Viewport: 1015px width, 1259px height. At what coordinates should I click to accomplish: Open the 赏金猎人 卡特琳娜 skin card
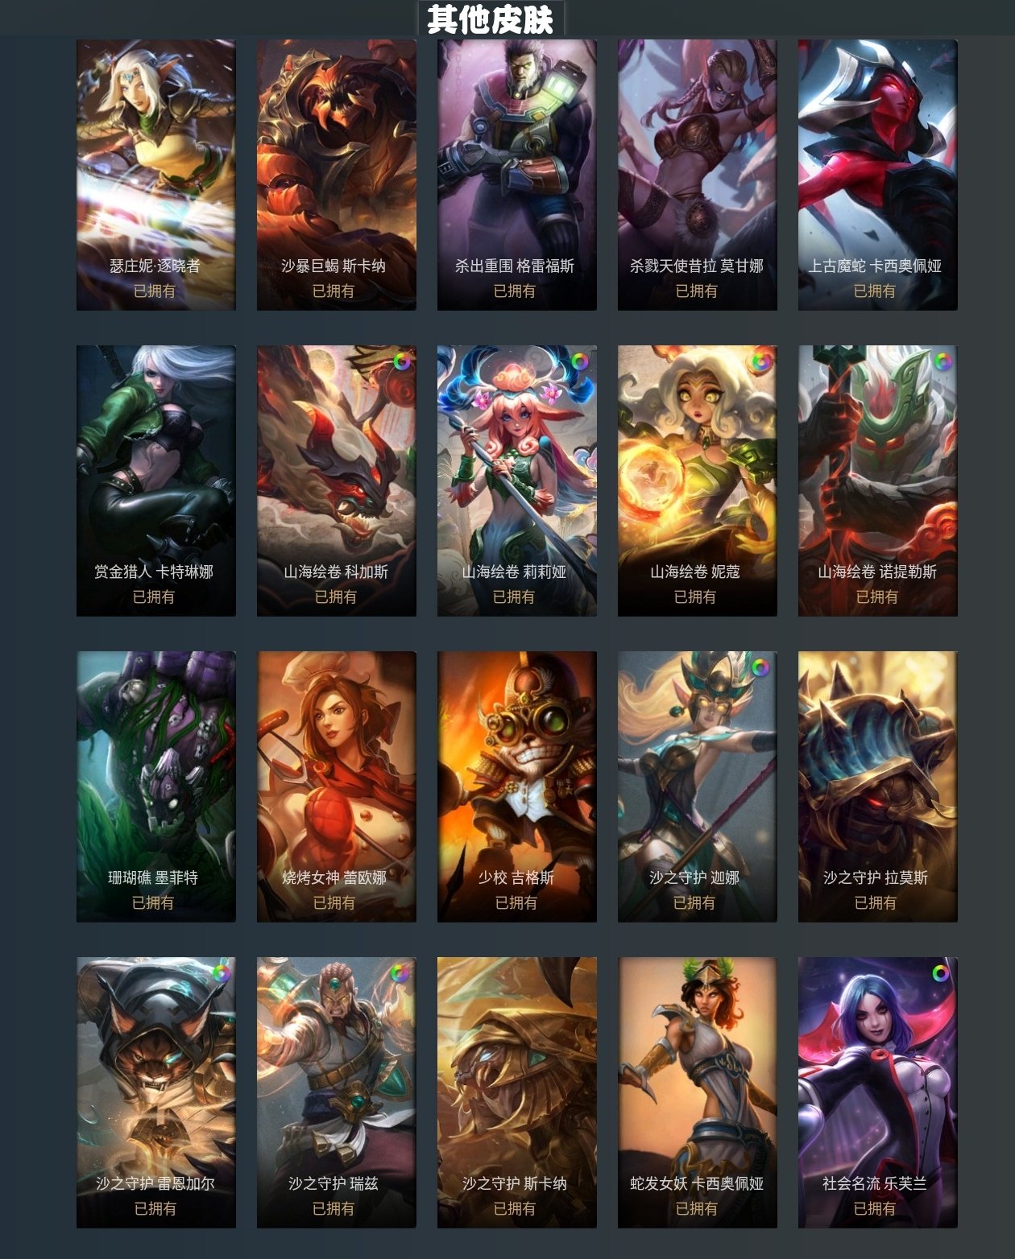(156, 481)
